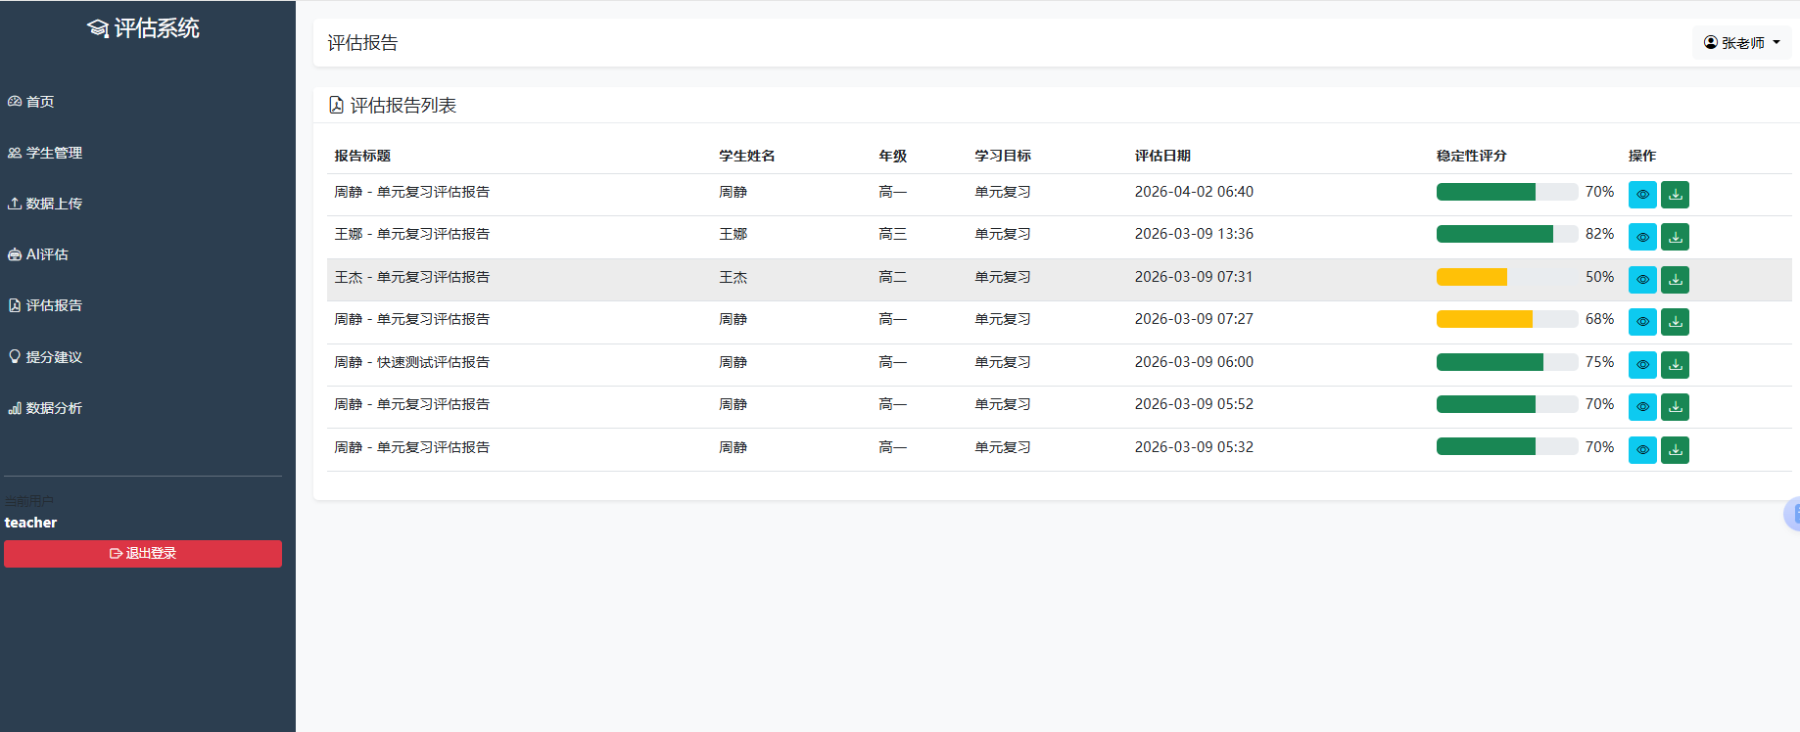Click the date 2026-03-09 13:36
This screenshot has width=1800, height=732.
coord(1194,234)
